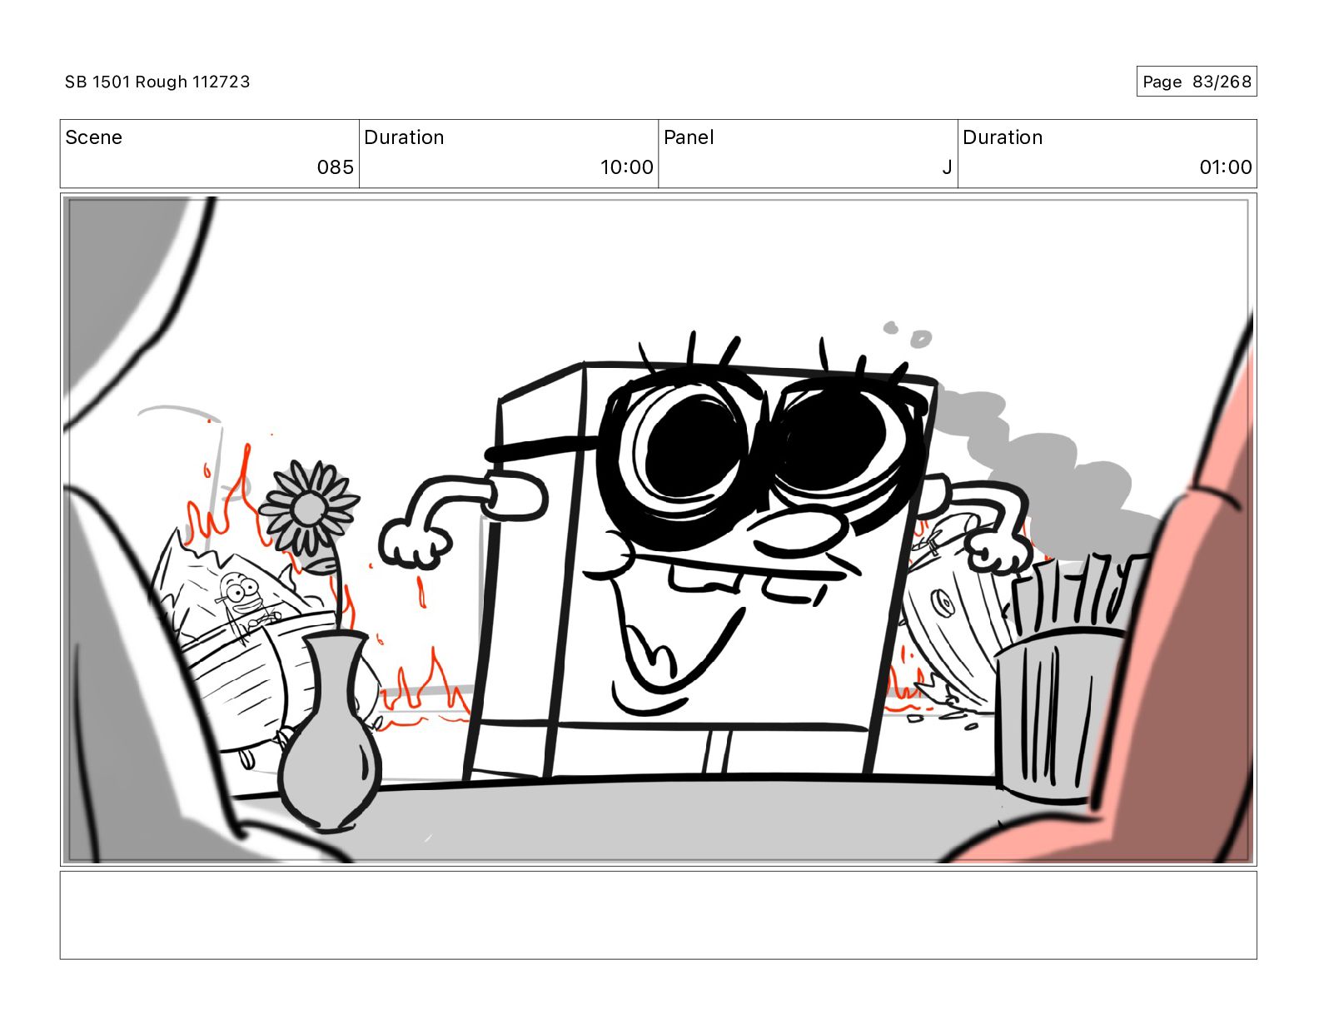
Task: Click the storyboard panel drawing
Action: pyautogui.click(x=658, y=529)
